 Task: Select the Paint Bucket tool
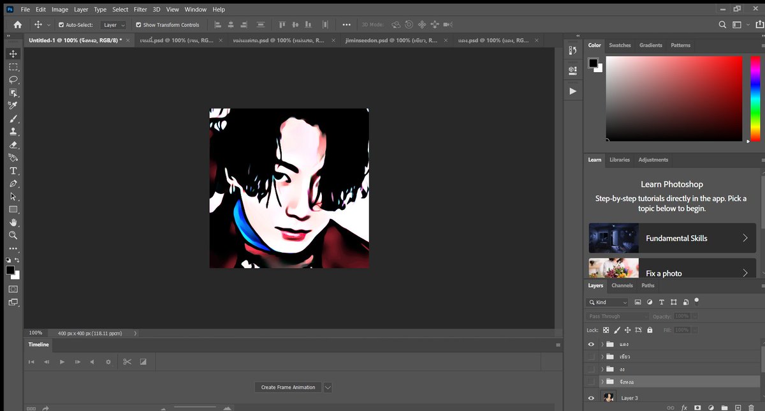pos(13,158)
